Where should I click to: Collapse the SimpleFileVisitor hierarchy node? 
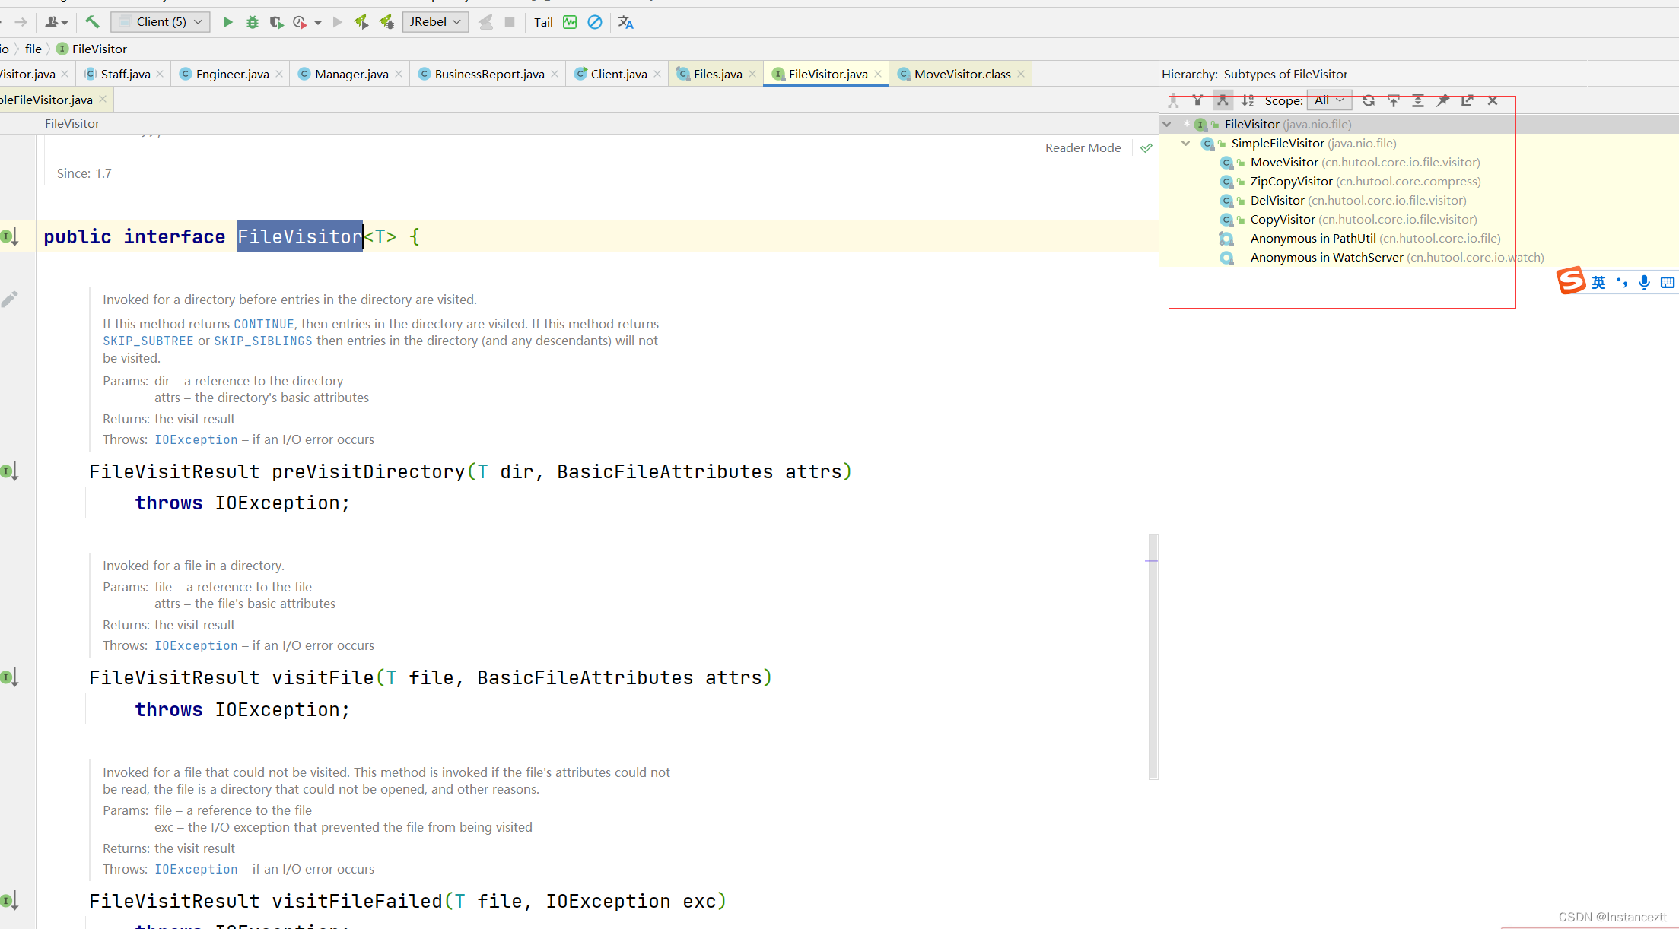[1186, 143]
